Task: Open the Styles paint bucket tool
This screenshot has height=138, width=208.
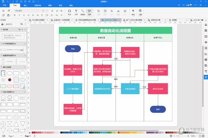Action: [133, 12]
